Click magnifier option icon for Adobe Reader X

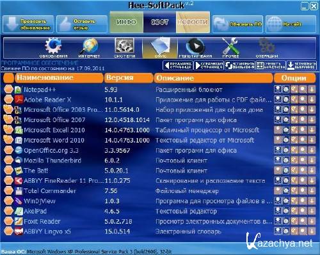(x=303, y=100)
